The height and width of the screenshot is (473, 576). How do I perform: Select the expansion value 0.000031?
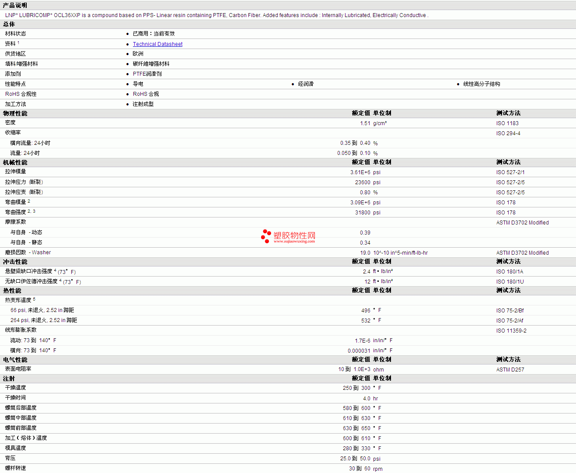(x=359, y=350)
